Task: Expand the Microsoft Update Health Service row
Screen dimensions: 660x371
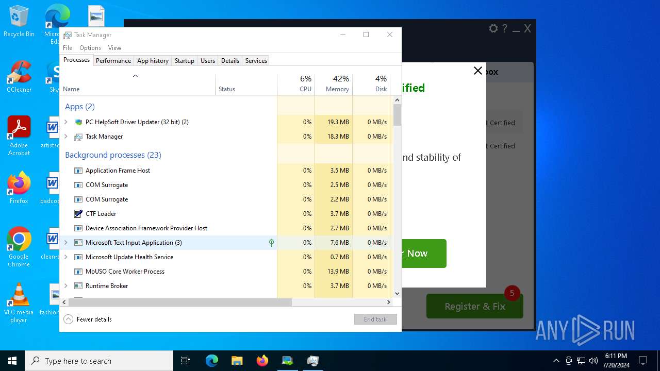Action: coord(66,257)
